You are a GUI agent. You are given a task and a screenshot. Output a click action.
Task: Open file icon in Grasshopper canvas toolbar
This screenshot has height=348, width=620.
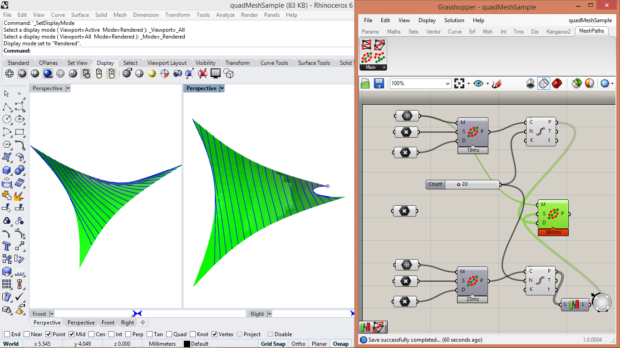[x=366, y=83]
